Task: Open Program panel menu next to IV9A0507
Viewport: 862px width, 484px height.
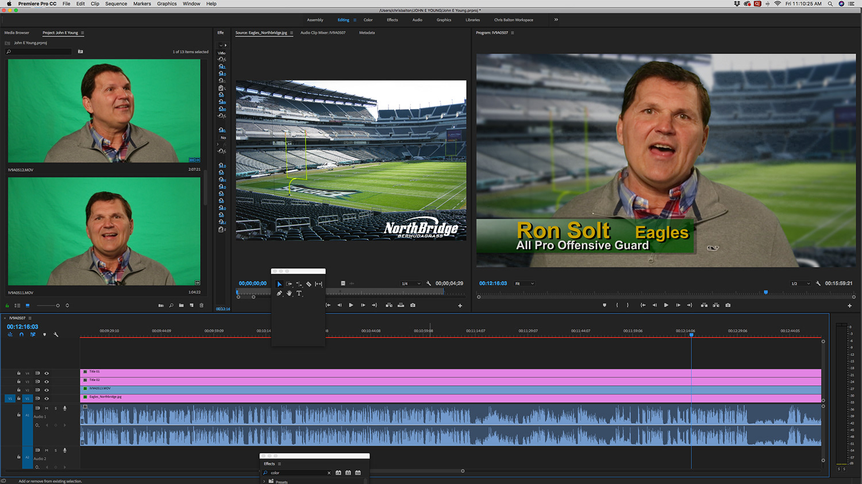Action: tap(513, 33)
